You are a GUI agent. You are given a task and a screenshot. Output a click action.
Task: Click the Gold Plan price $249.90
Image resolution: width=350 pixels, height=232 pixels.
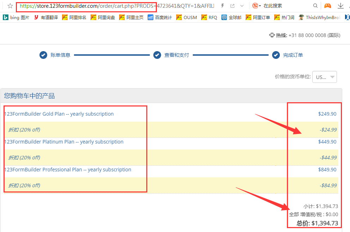point(327,114)
